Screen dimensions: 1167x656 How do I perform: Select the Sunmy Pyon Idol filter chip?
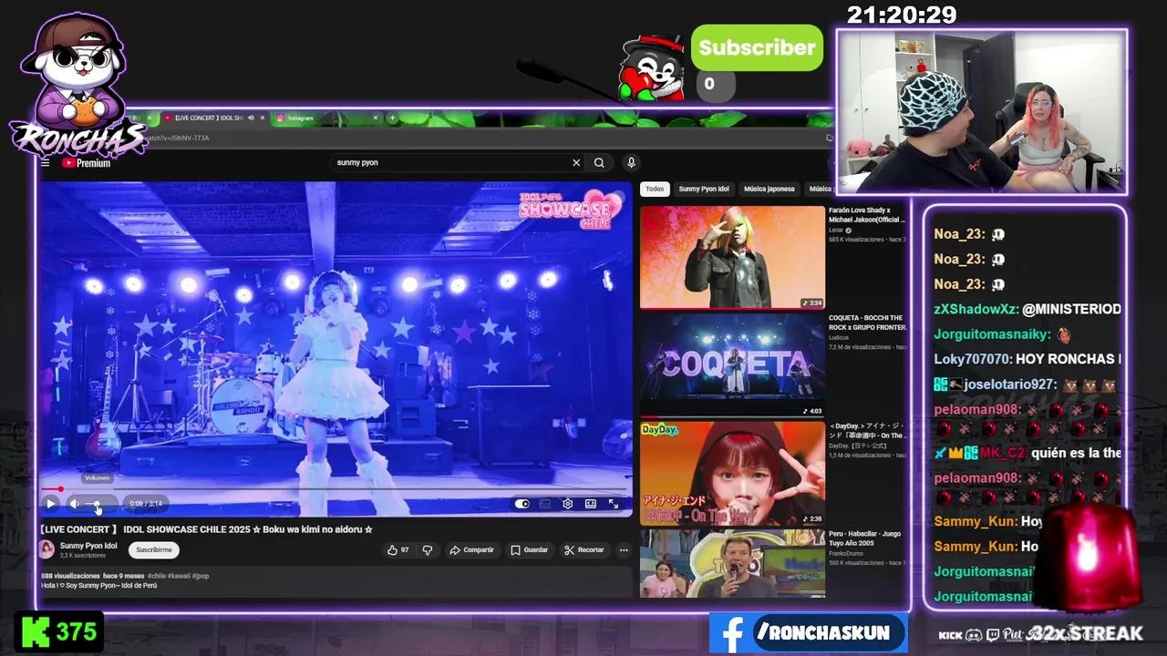tap(704, 189)
